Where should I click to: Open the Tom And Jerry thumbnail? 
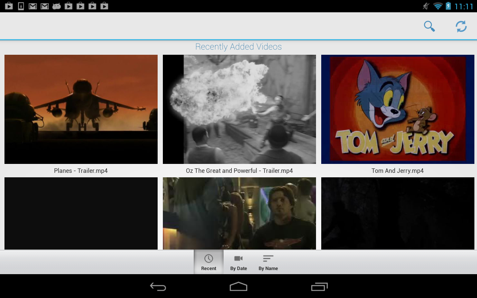point(398,109)
